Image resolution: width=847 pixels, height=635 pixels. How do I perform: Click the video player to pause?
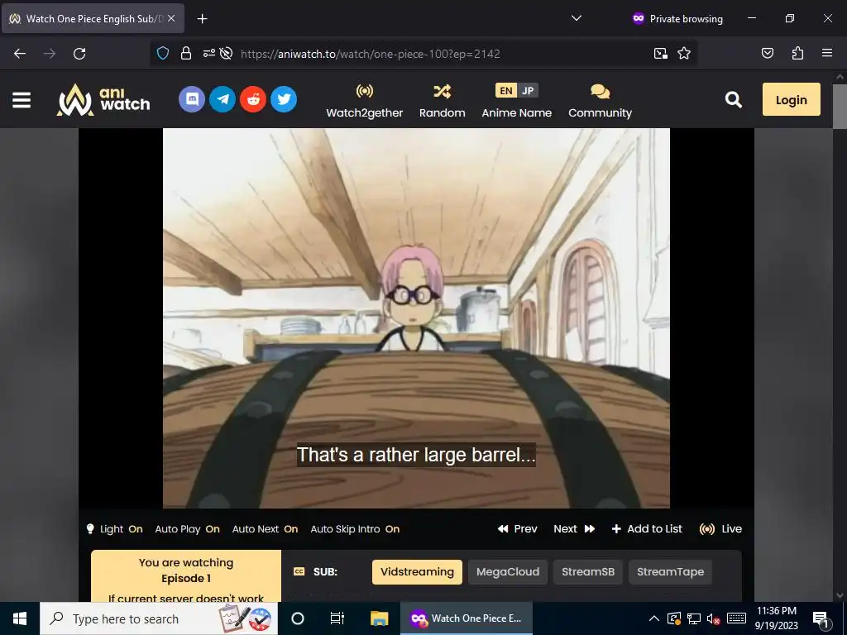coord(416,318)
